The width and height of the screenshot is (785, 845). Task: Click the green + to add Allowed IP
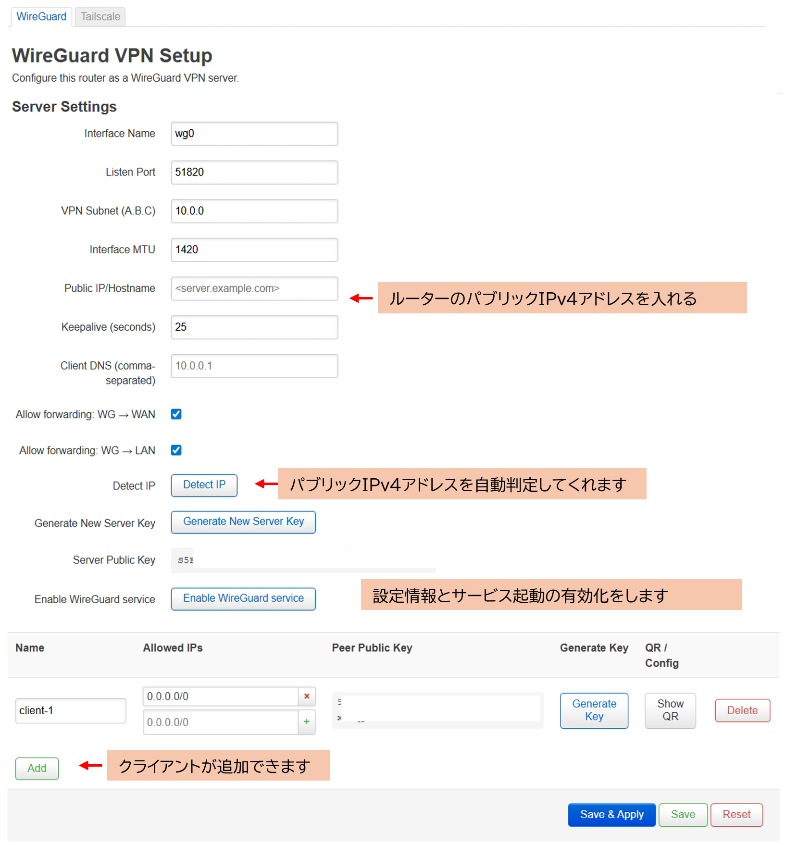tap(306, 722)
